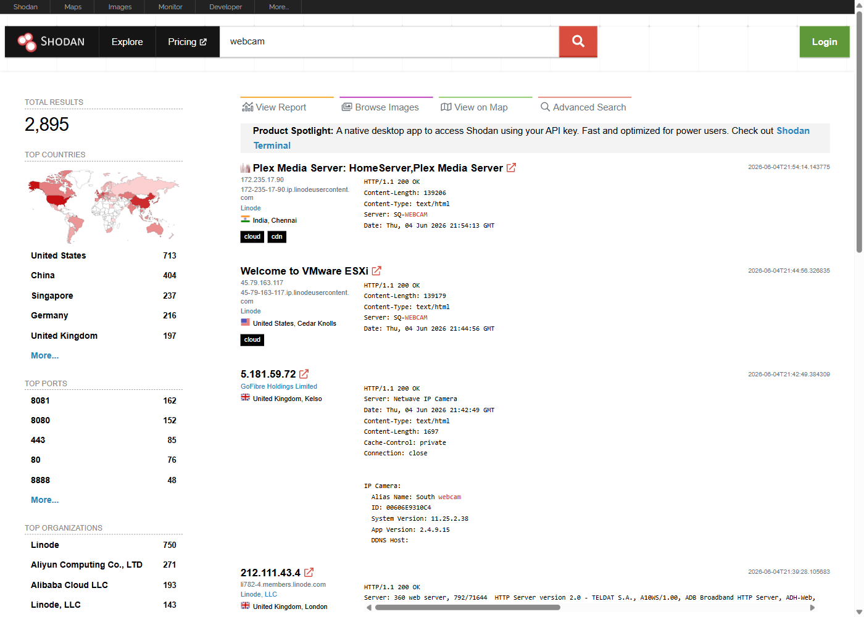The height and width of the screenshot is (617, 864).
Task: Expand More... under Top Countries
Action: 45,355
